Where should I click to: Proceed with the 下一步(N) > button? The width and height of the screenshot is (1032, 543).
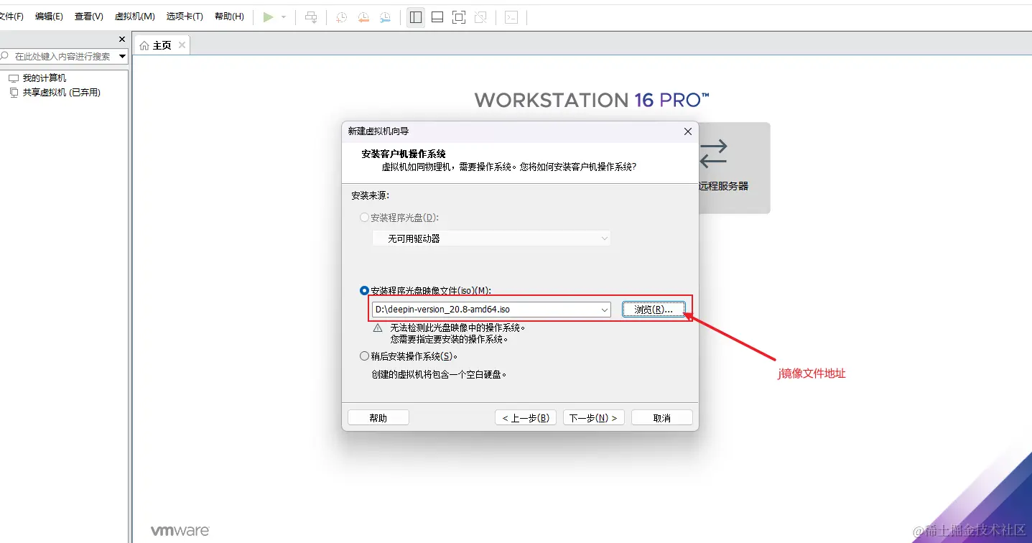[594, 418]
